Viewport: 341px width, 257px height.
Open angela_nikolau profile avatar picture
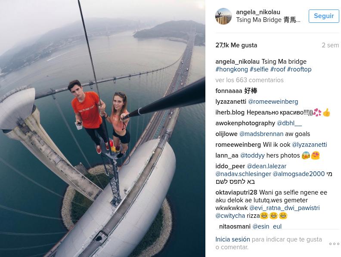point(223,16)
